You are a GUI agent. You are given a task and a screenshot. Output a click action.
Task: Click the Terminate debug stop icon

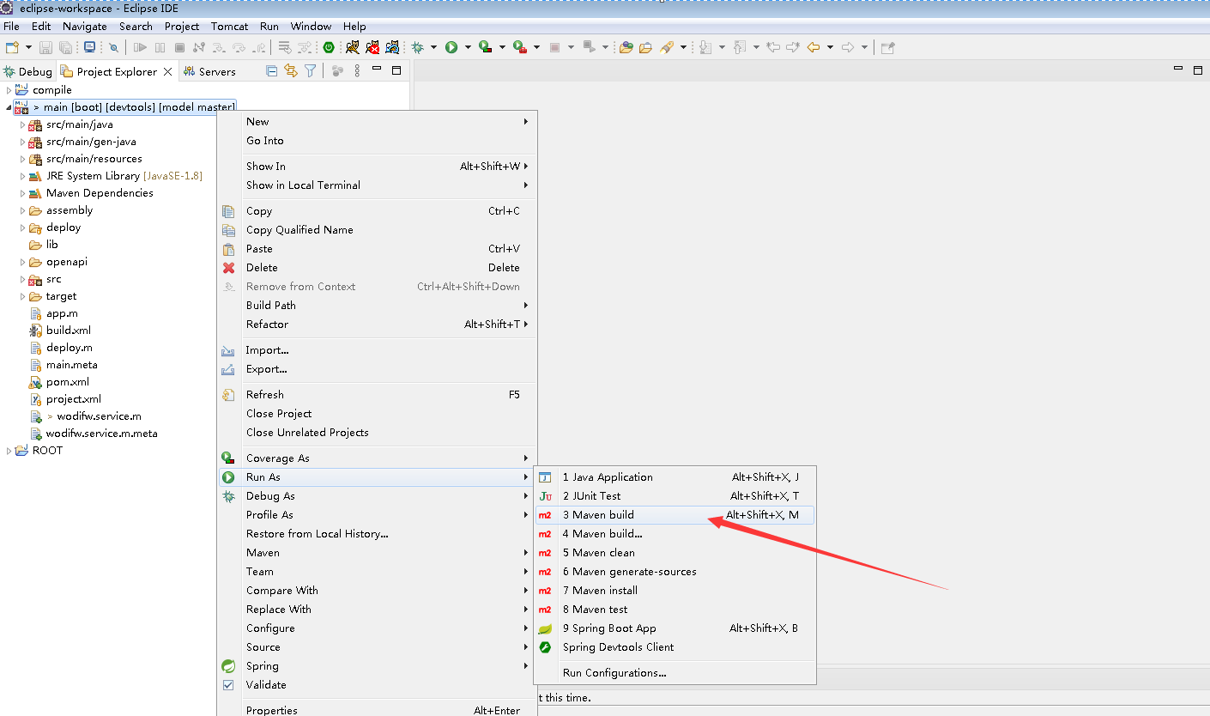[x=179, y=47]
